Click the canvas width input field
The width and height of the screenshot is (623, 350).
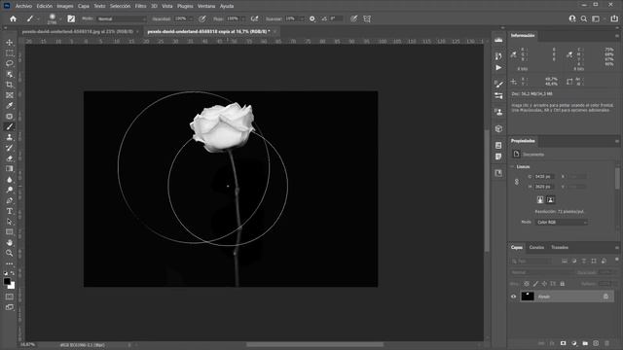(543, 176)
